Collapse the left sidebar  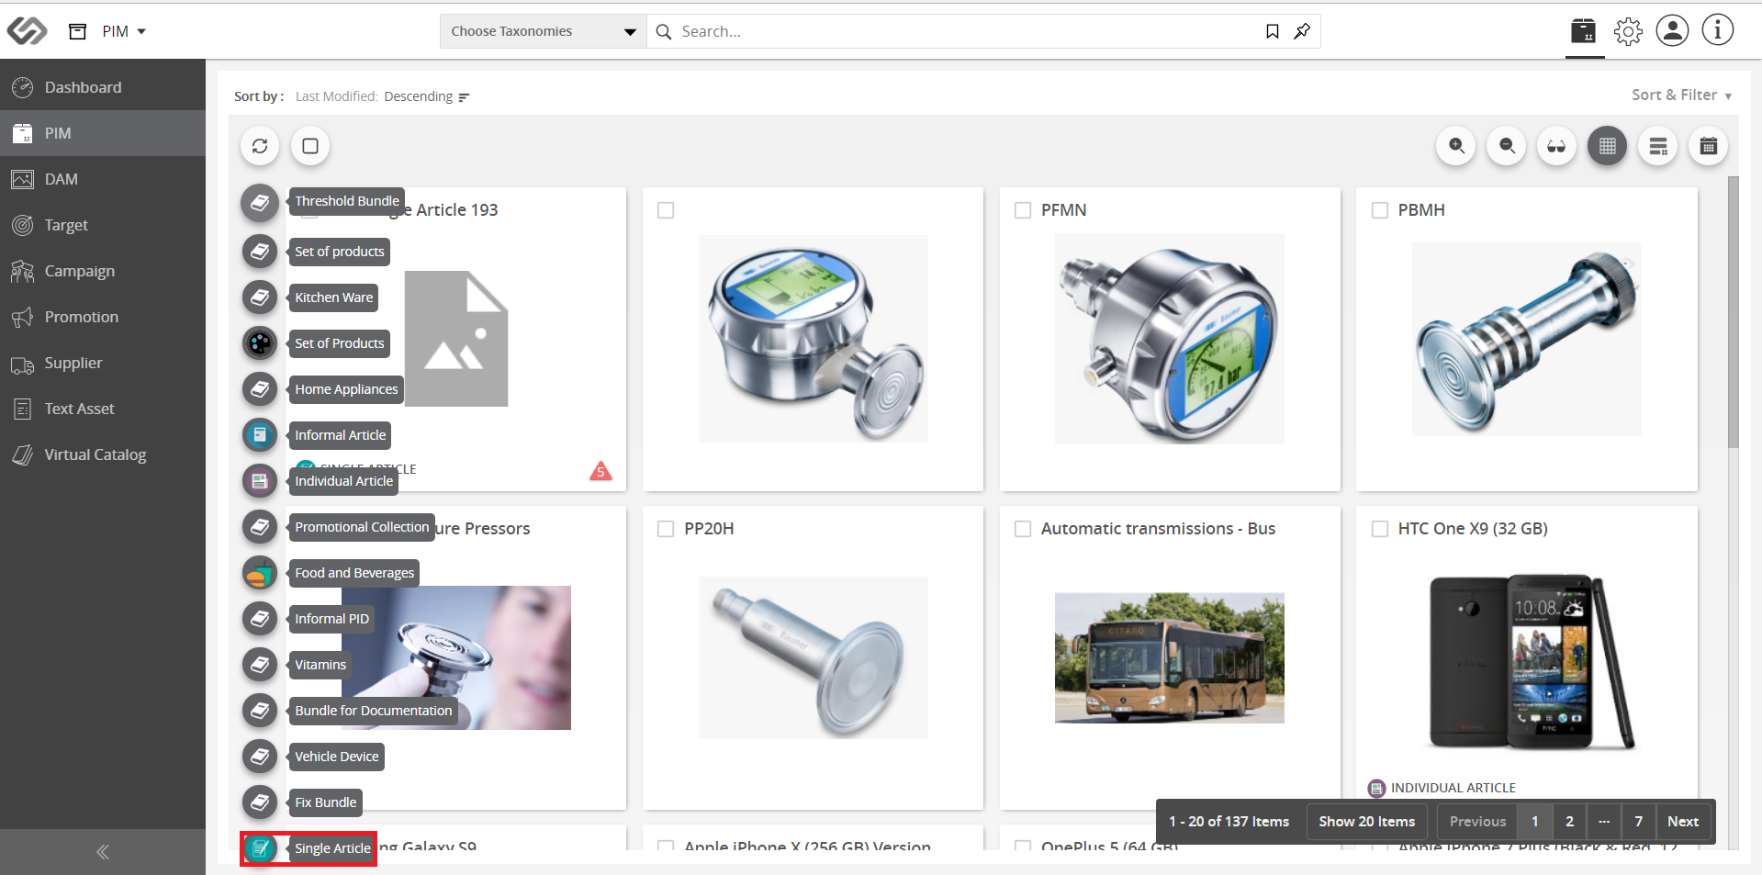(103, 852)
